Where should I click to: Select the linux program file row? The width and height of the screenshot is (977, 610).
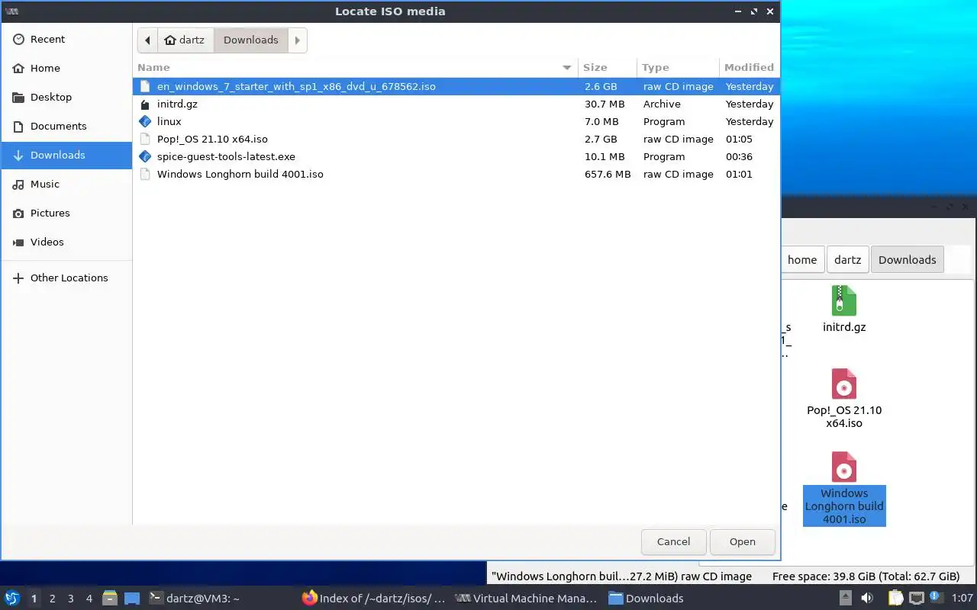coord(456,121)
